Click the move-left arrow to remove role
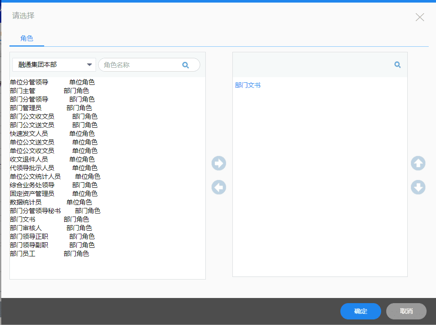 point(219,187)
